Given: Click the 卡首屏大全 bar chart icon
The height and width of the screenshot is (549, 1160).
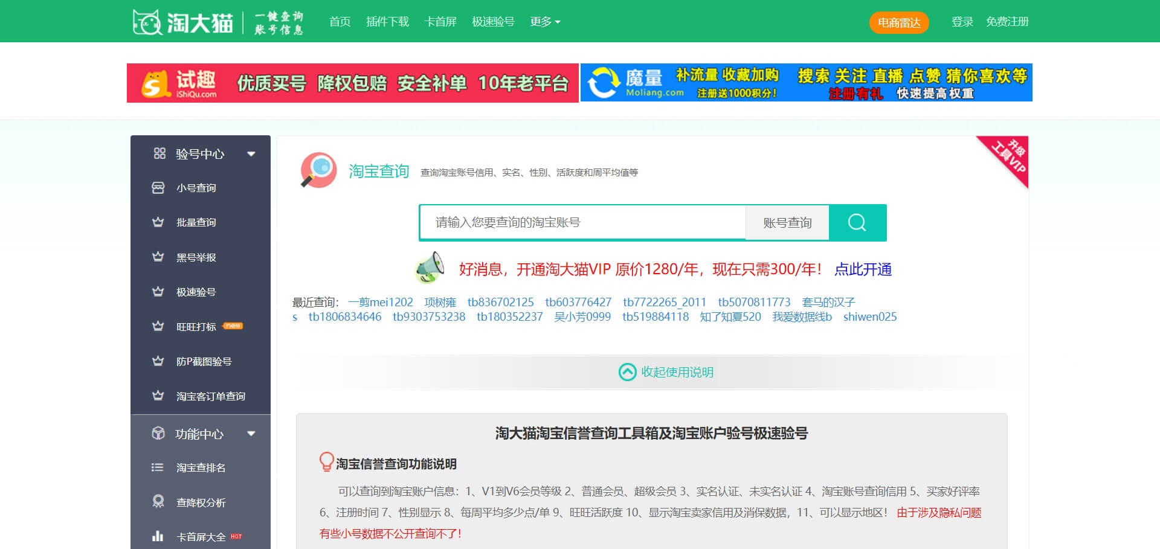Looking at the screenshot, I should pos(158,536).
